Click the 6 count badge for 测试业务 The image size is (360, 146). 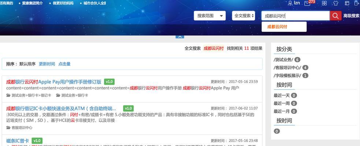297,60
